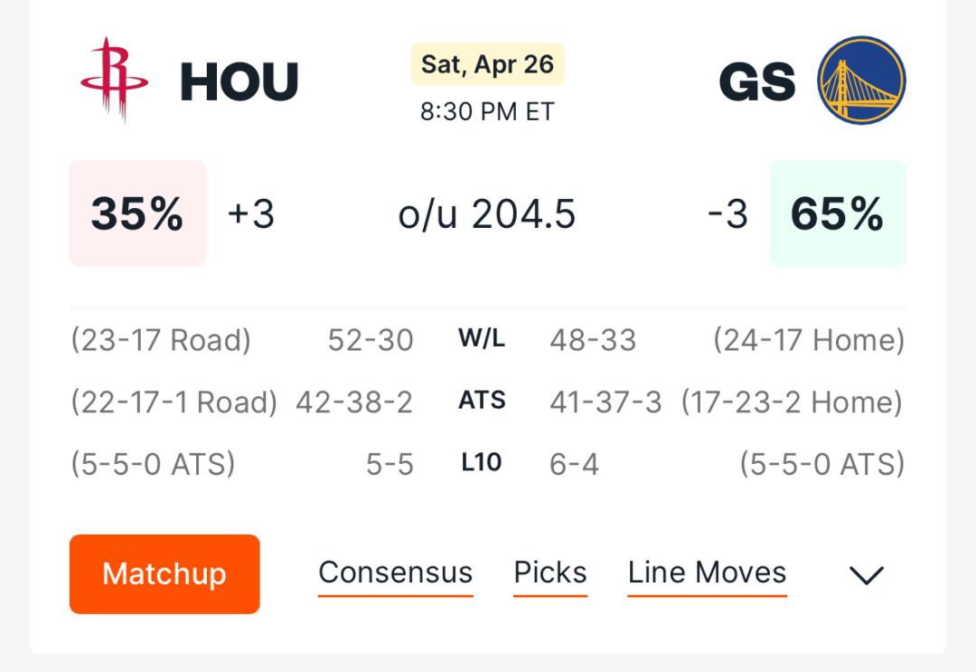976x672 pixels.
Task: View the Line Moves link
Action: (707, 573)
